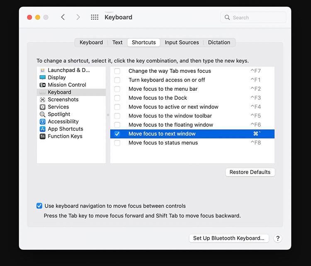Click the Accessibility icon in sidebar
This screenshot has width=311, height=266.
point(42,121)
